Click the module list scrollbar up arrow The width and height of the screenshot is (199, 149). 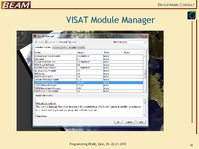coord(145,56)
